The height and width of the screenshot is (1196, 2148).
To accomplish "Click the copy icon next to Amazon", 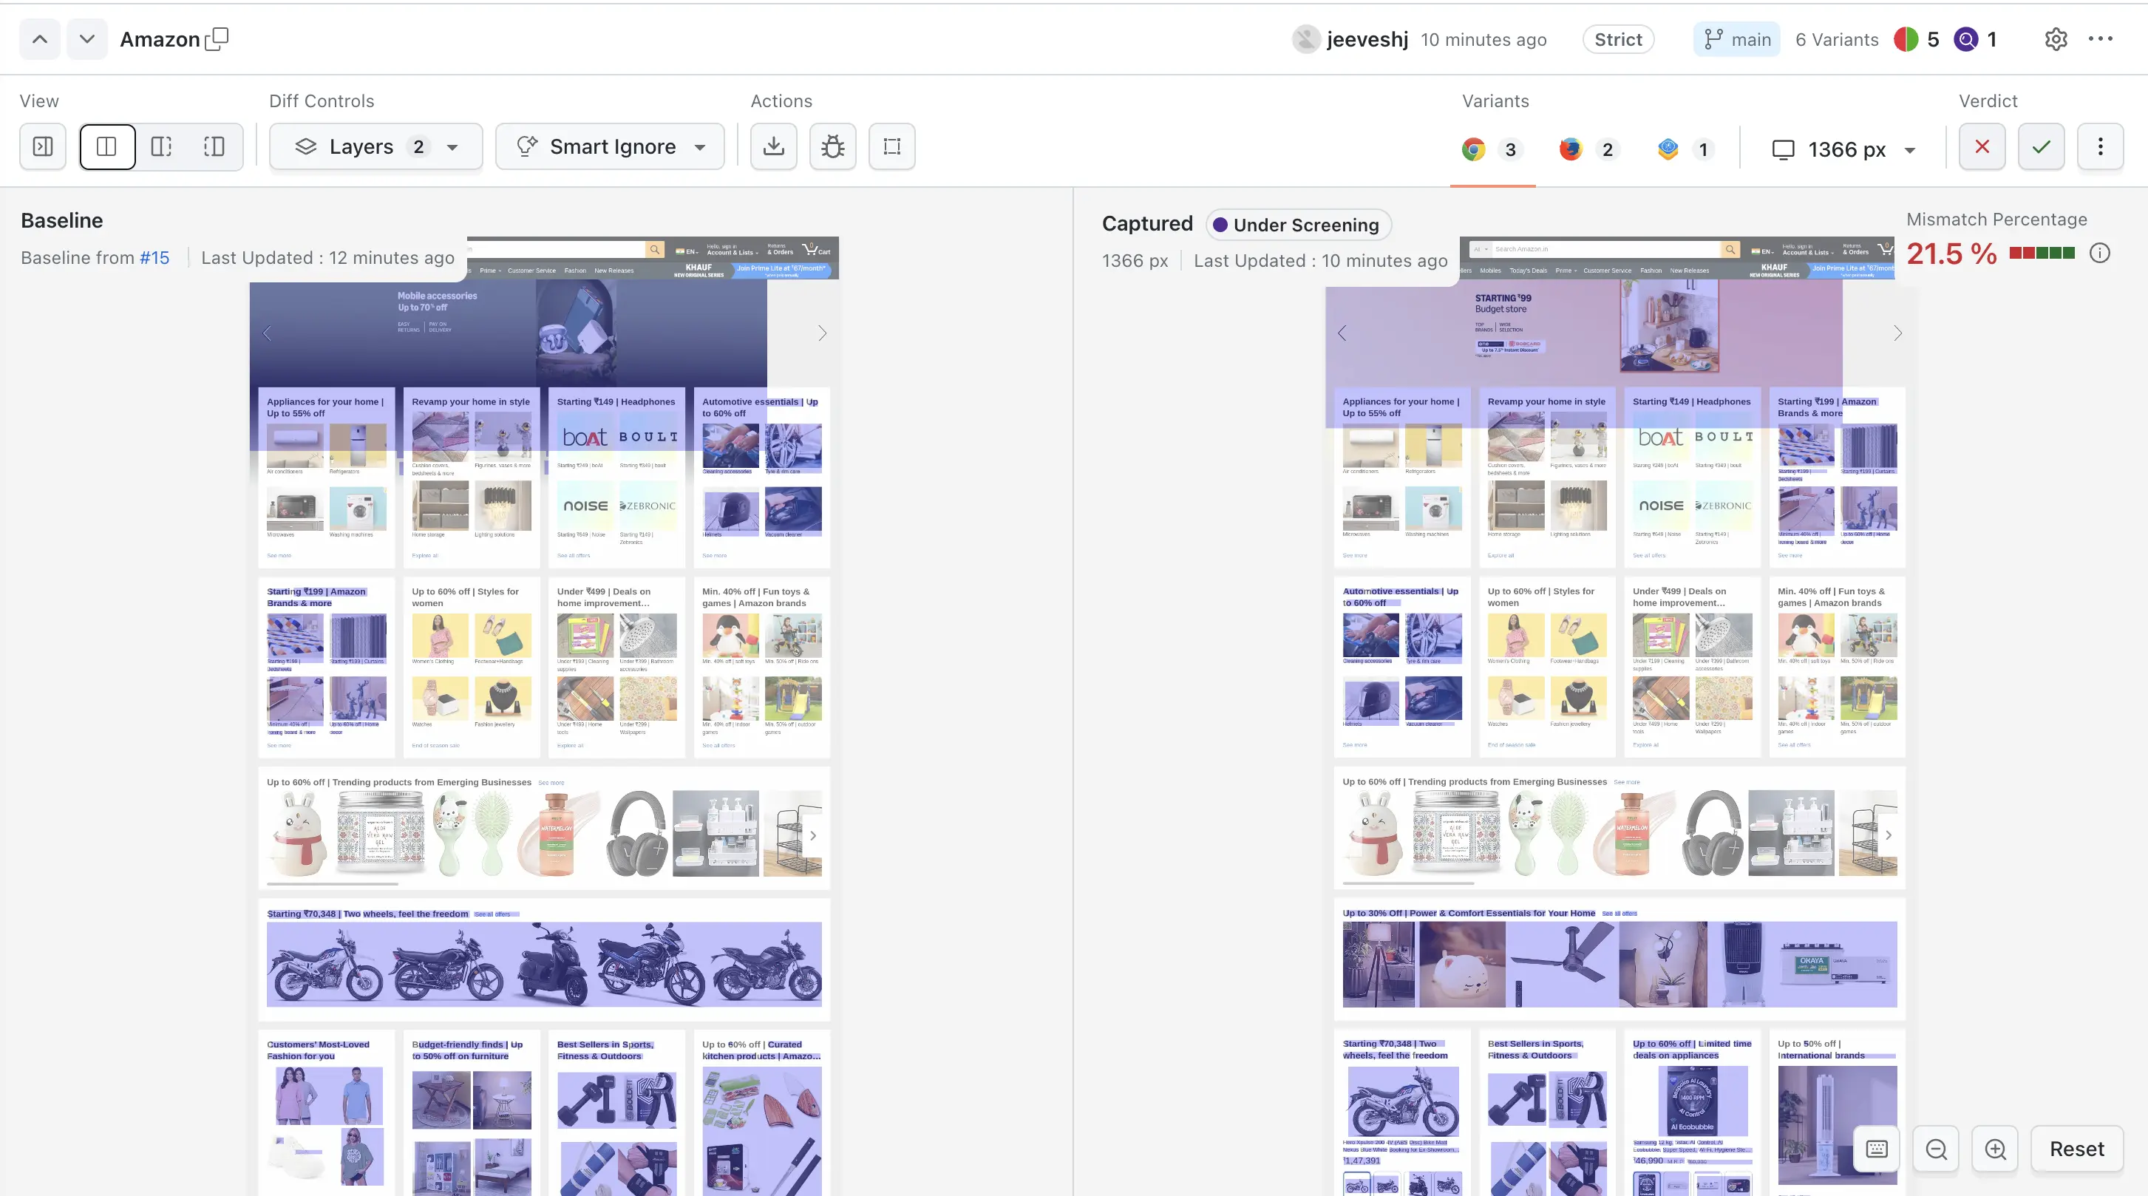I will click(217, 39).
